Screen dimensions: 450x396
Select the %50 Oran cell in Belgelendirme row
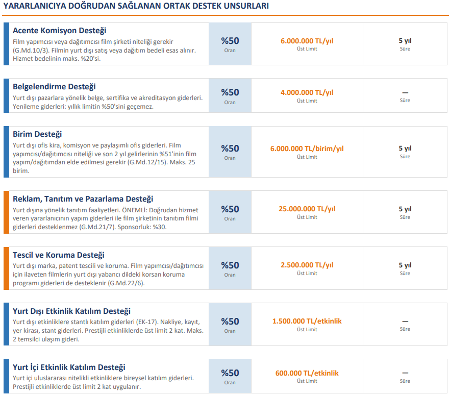[x=230, y=95]
